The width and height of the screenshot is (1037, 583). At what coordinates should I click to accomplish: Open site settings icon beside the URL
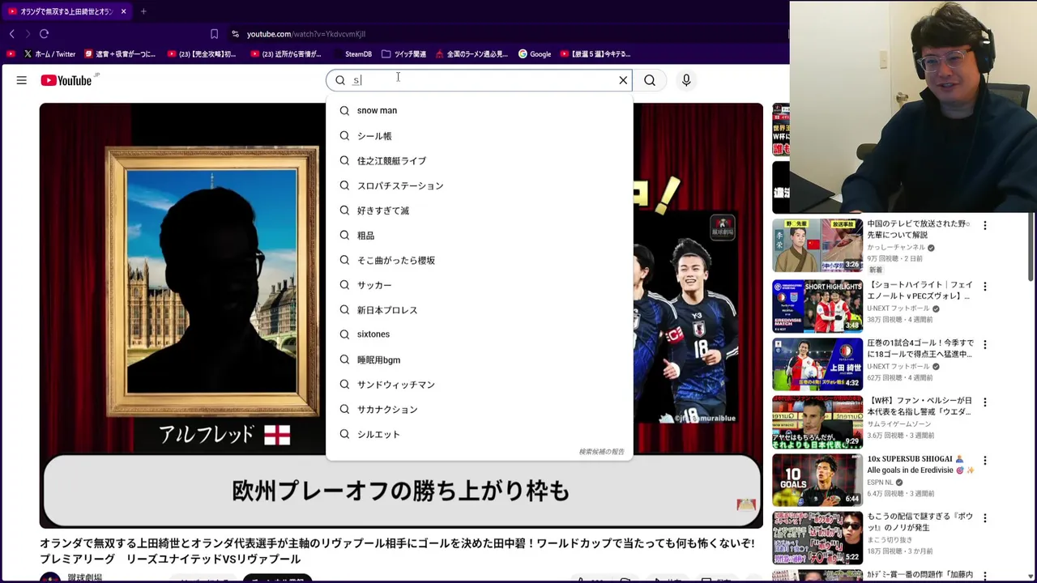235,34
